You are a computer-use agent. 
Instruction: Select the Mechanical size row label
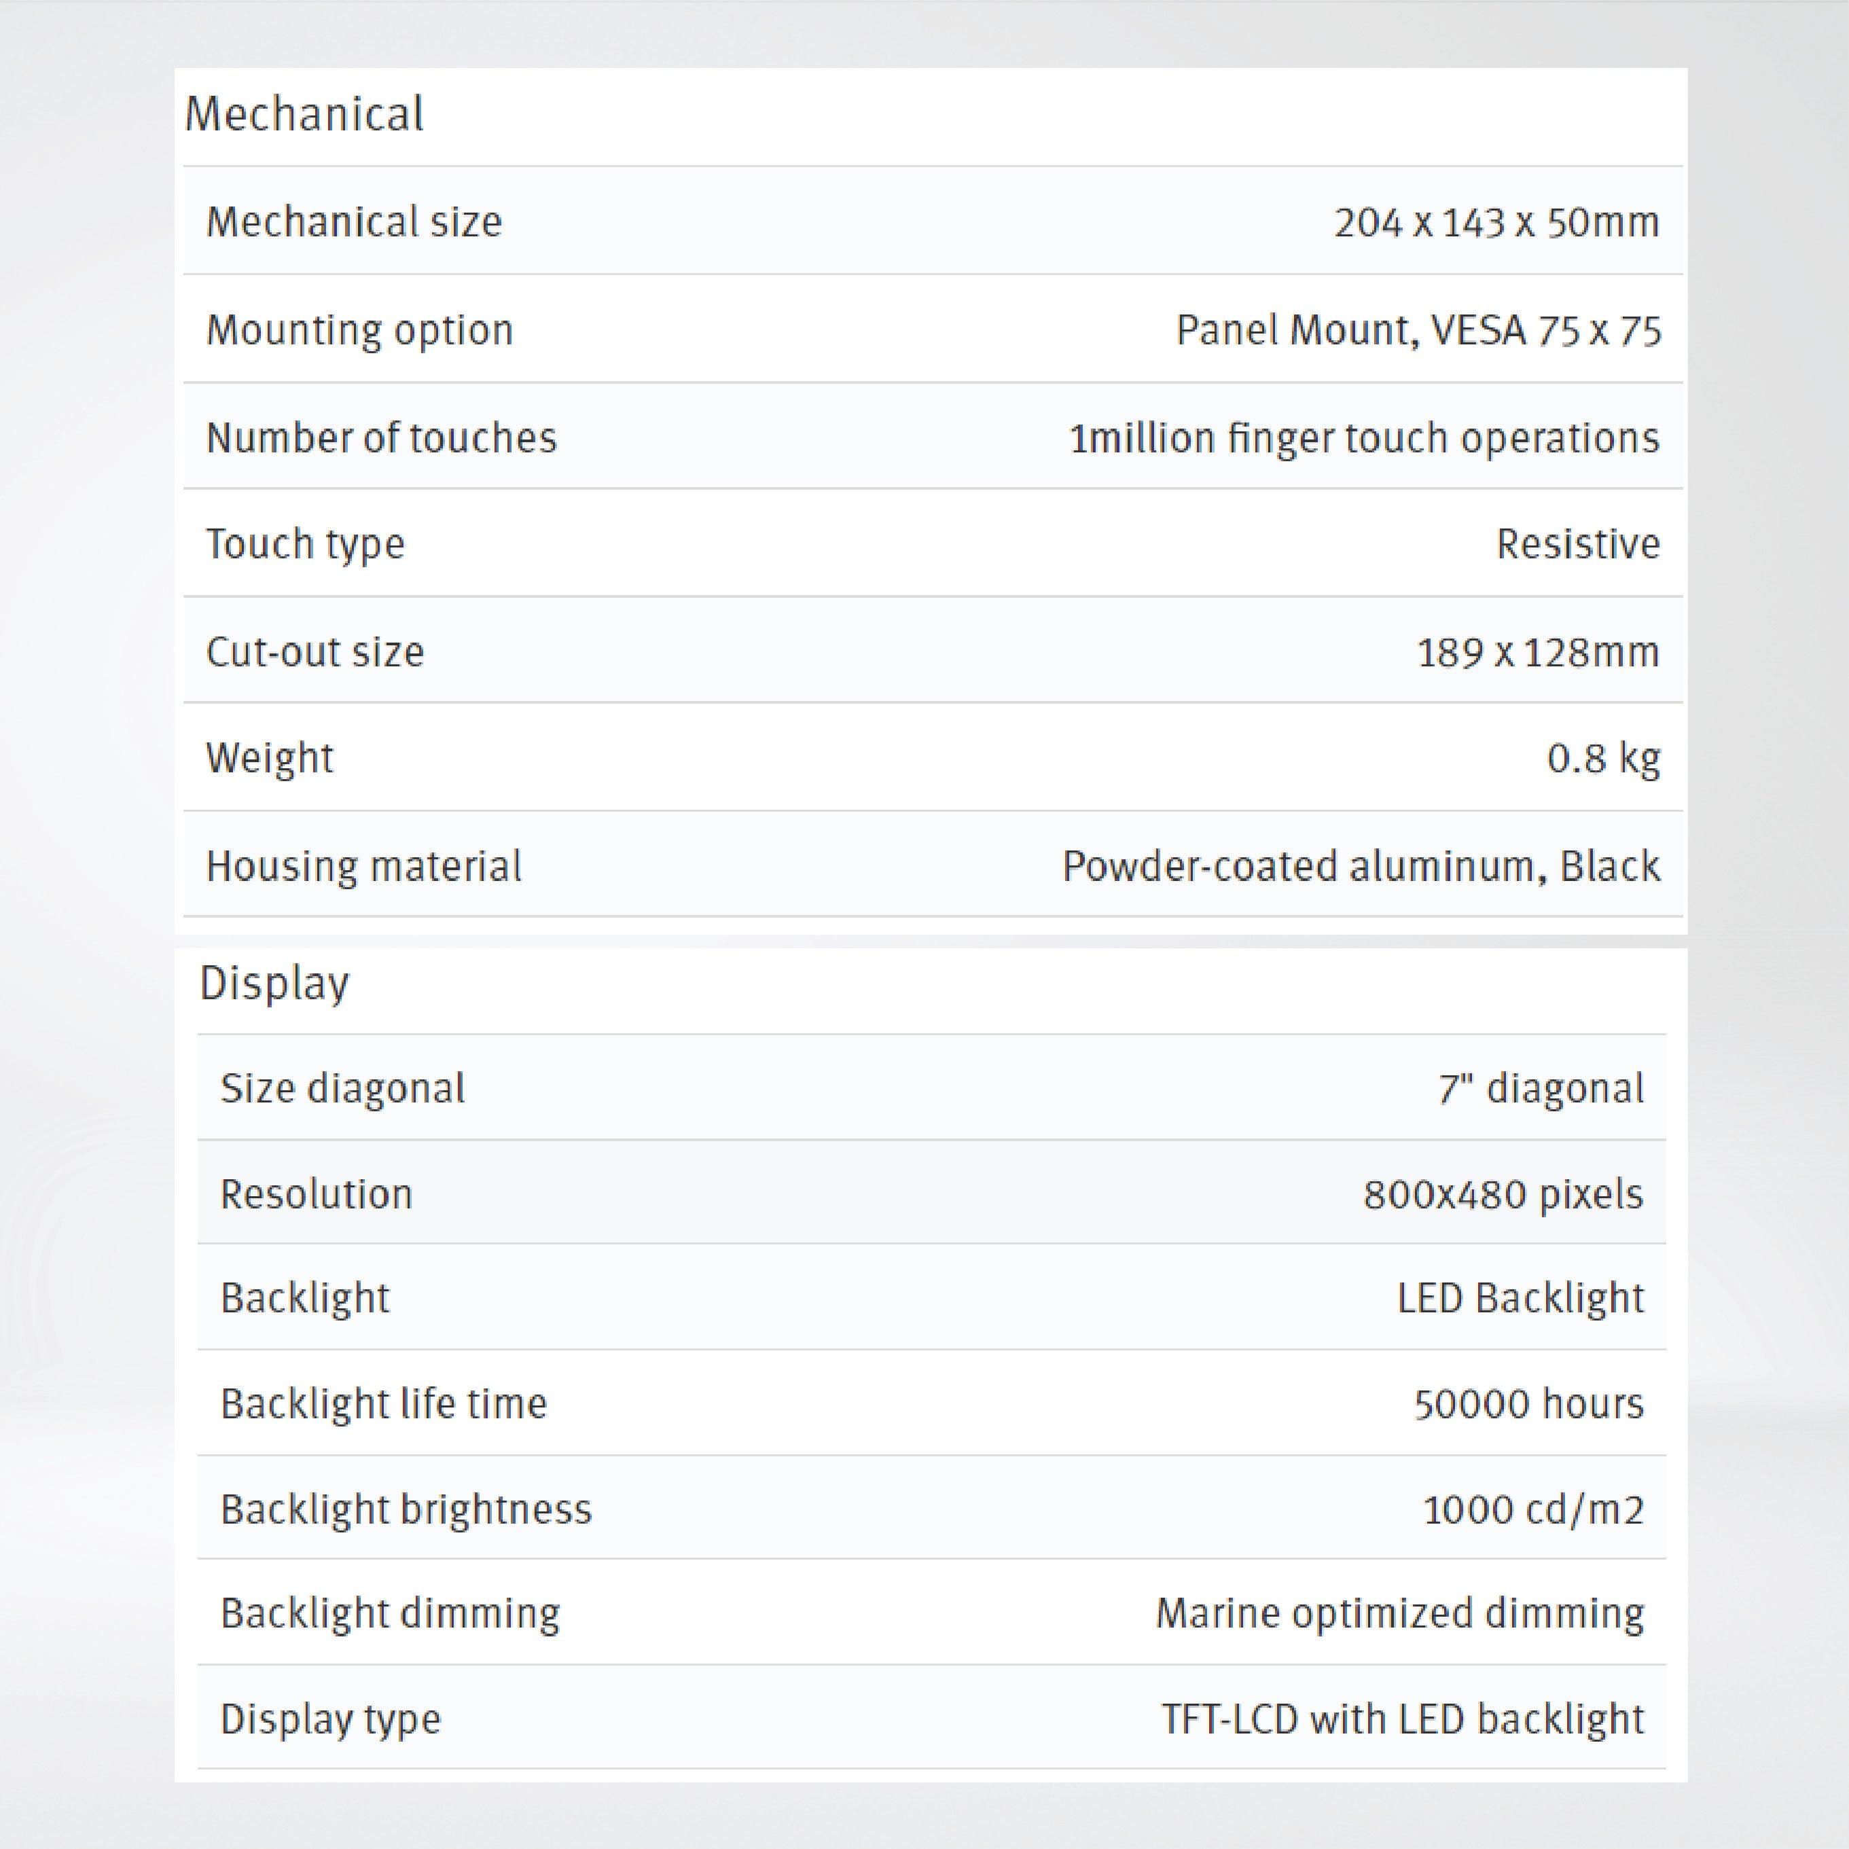(354, 222)
